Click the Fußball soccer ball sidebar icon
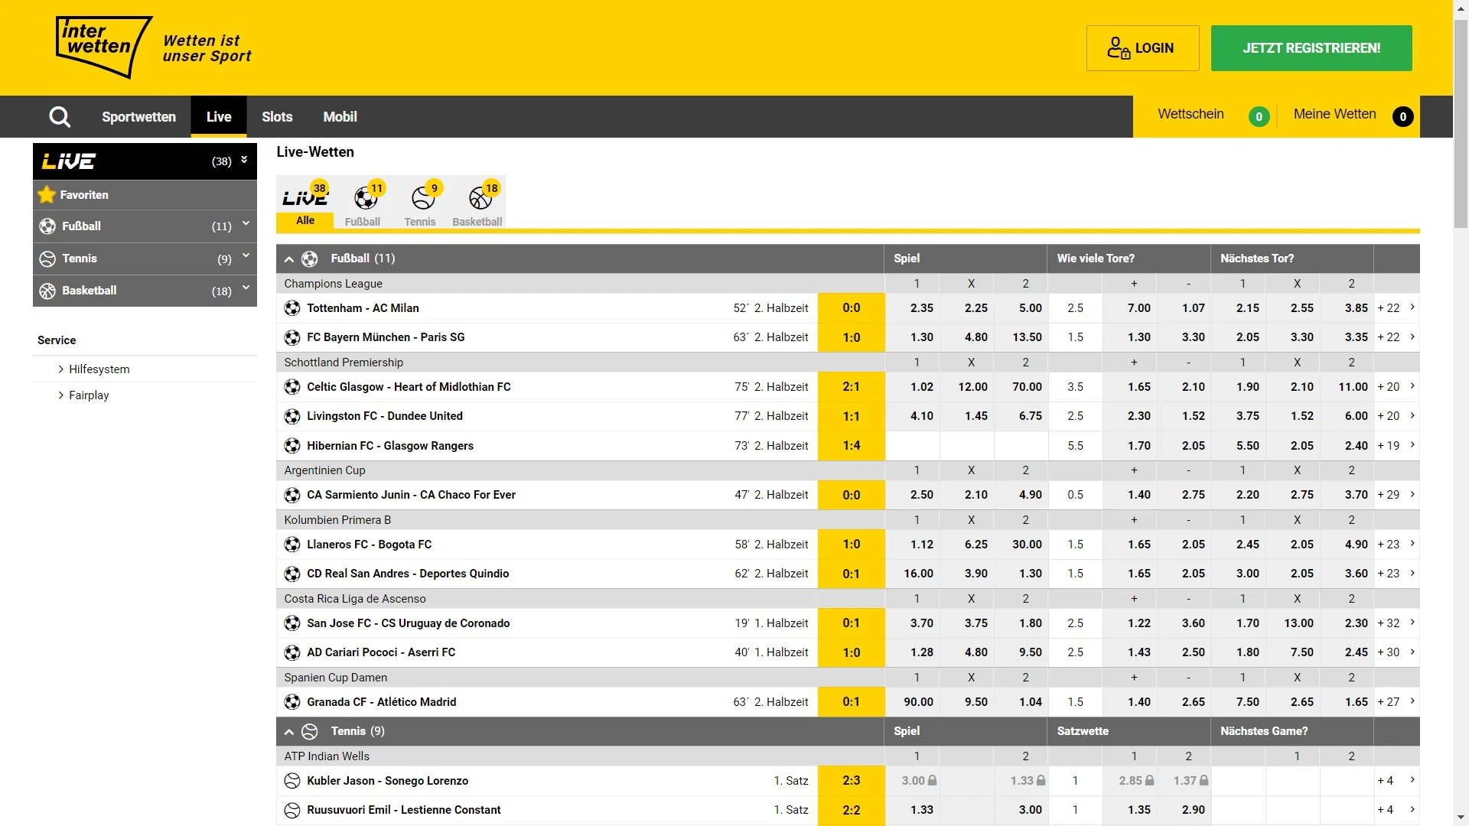This screenshot has width=1469, height=826. pos(47,226)
